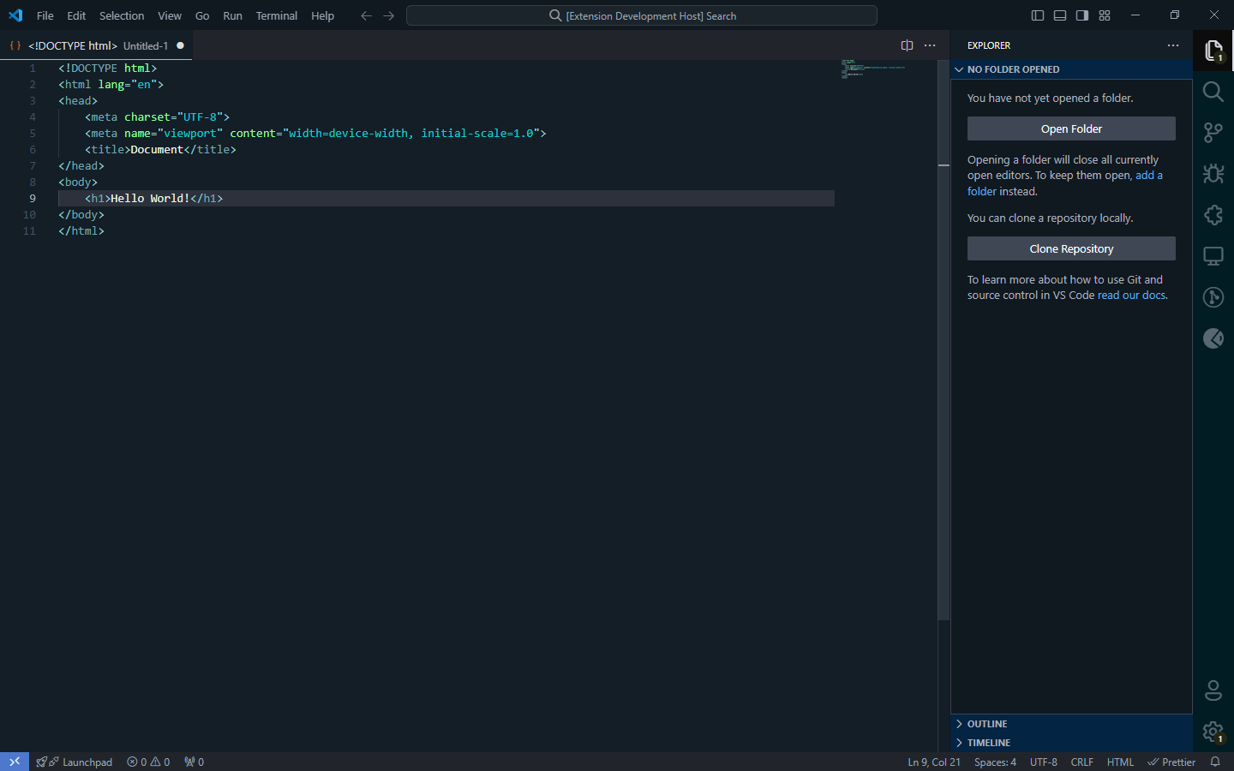The width and height of the screenshot is (1234, 771).
Task: Click the code minimap preview
Action: [x=874, y=69]
